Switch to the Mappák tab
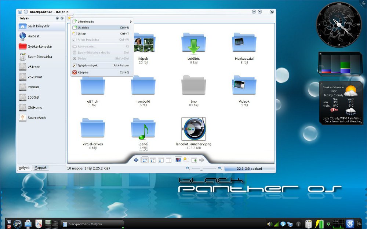Screen dimensions: 367x229 (x=40, y=167)
